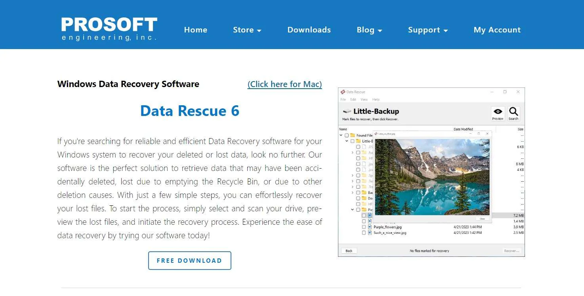Collapse the Little-B folder chevron
This screenshot has width=584, height=296.
pyautogui.click(x=347, y=141)
